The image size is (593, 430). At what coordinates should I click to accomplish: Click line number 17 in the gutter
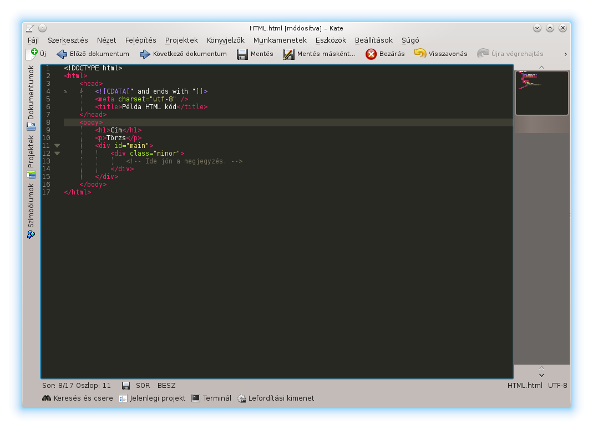[x=46, y=192]
